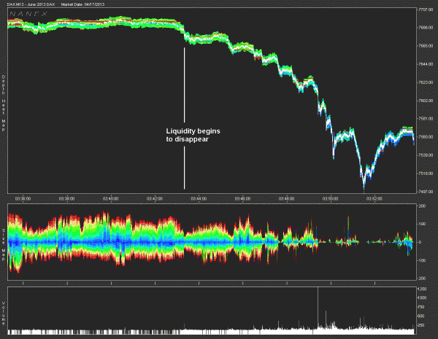This screenshot has height=339, width=438.
Task: Click the 03:46:00 time axis label
Action: [x=242, y=198]
